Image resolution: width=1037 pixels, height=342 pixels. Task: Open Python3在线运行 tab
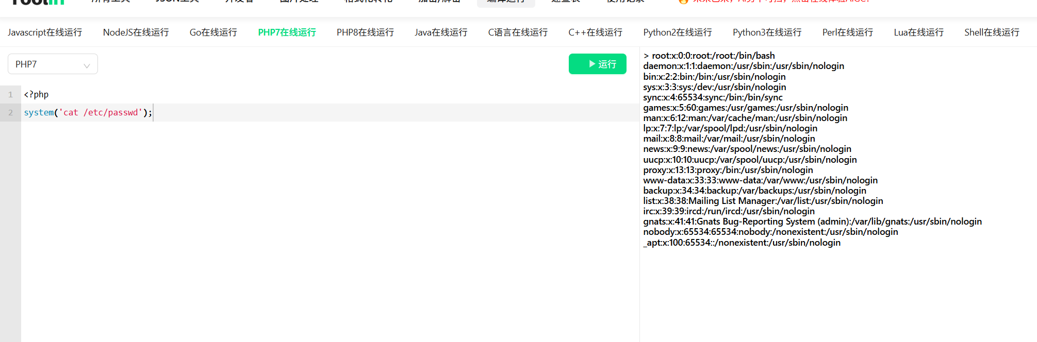tap(767, 32)
